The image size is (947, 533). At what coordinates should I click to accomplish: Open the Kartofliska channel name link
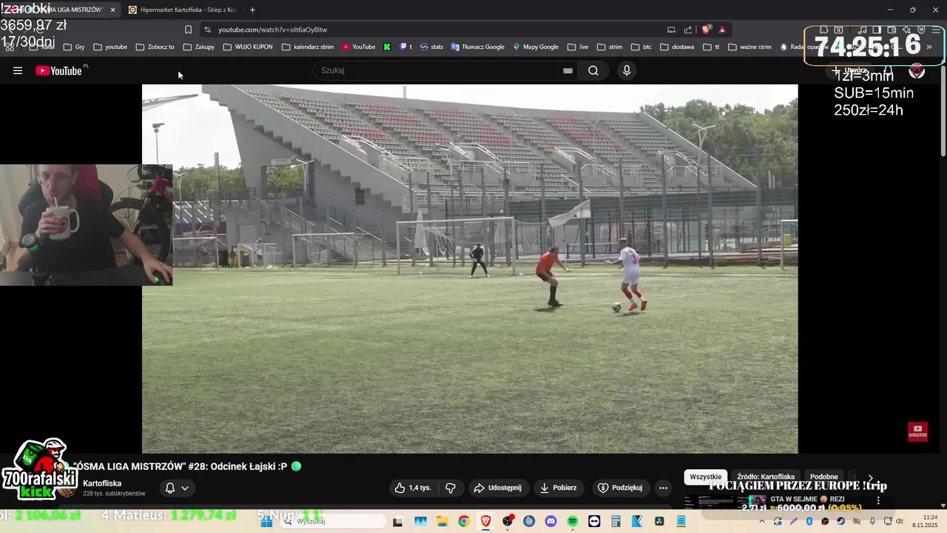102,483
